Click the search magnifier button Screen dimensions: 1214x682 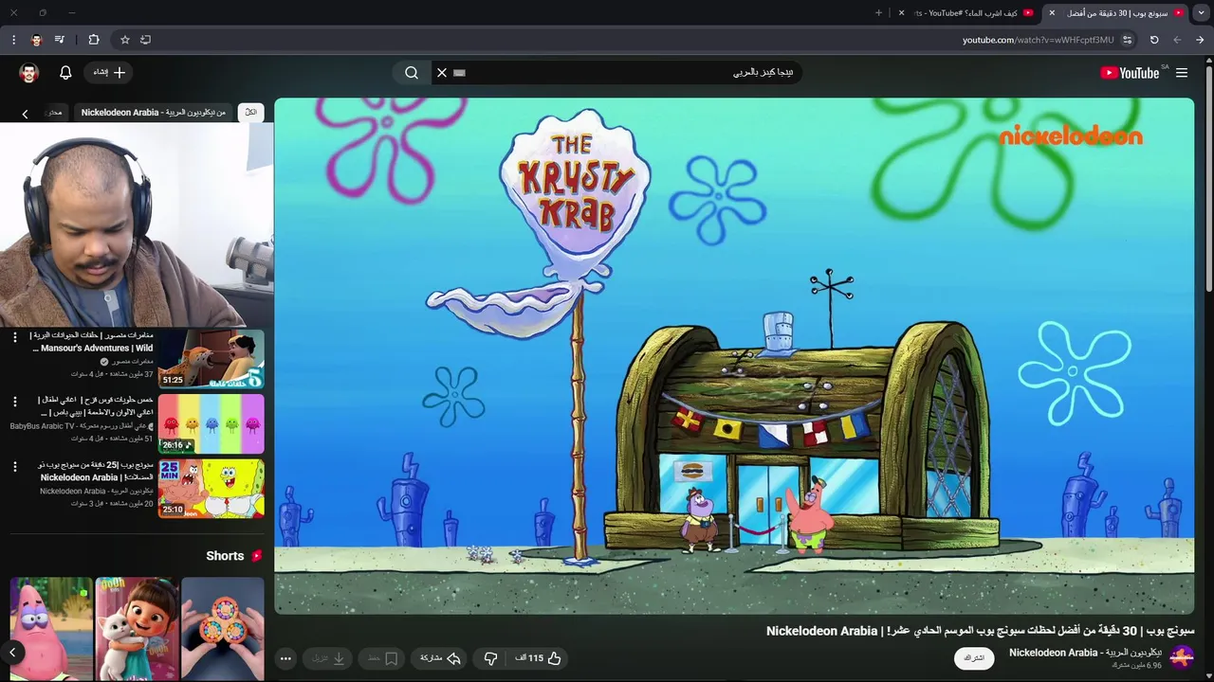tap(412, 73)
